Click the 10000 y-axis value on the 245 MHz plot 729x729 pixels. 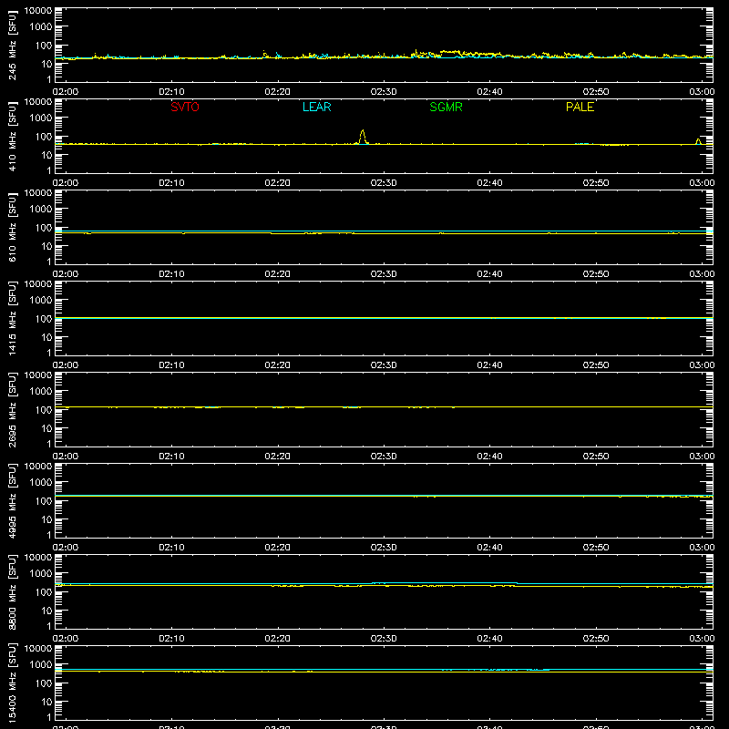pyautogui.click(x=38, y=11)
